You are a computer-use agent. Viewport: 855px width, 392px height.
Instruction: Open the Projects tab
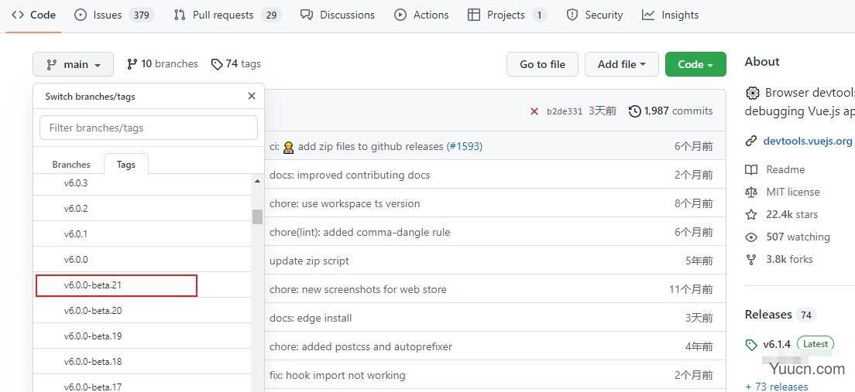coord(508,15)
